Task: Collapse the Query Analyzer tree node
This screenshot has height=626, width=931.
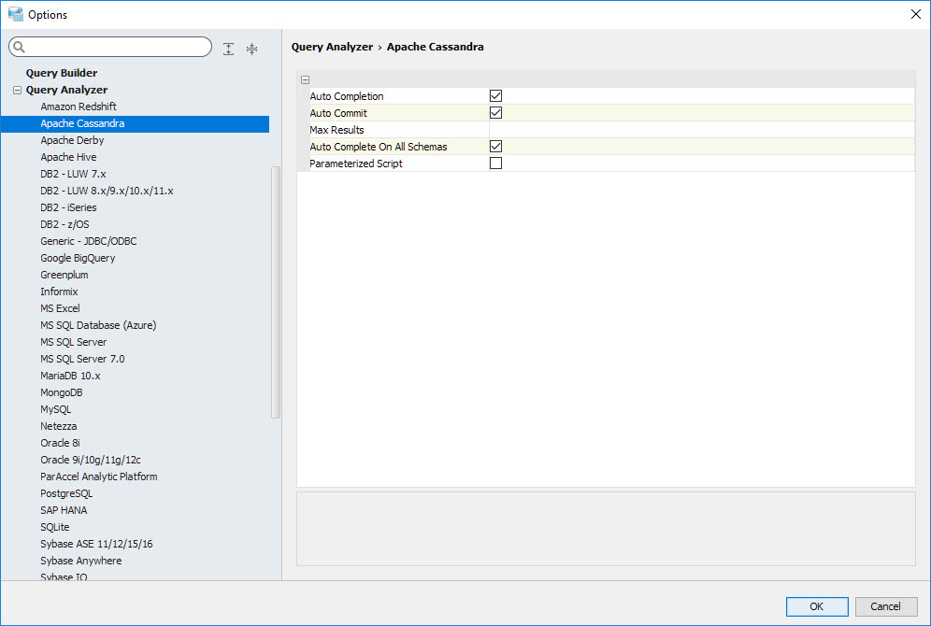Action: (x=17, y=91)
